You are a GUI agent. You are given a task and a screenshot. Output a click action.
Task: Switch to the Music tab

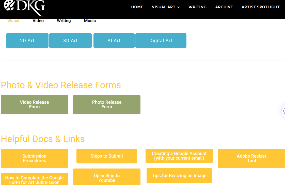click(x=90, y=21)
